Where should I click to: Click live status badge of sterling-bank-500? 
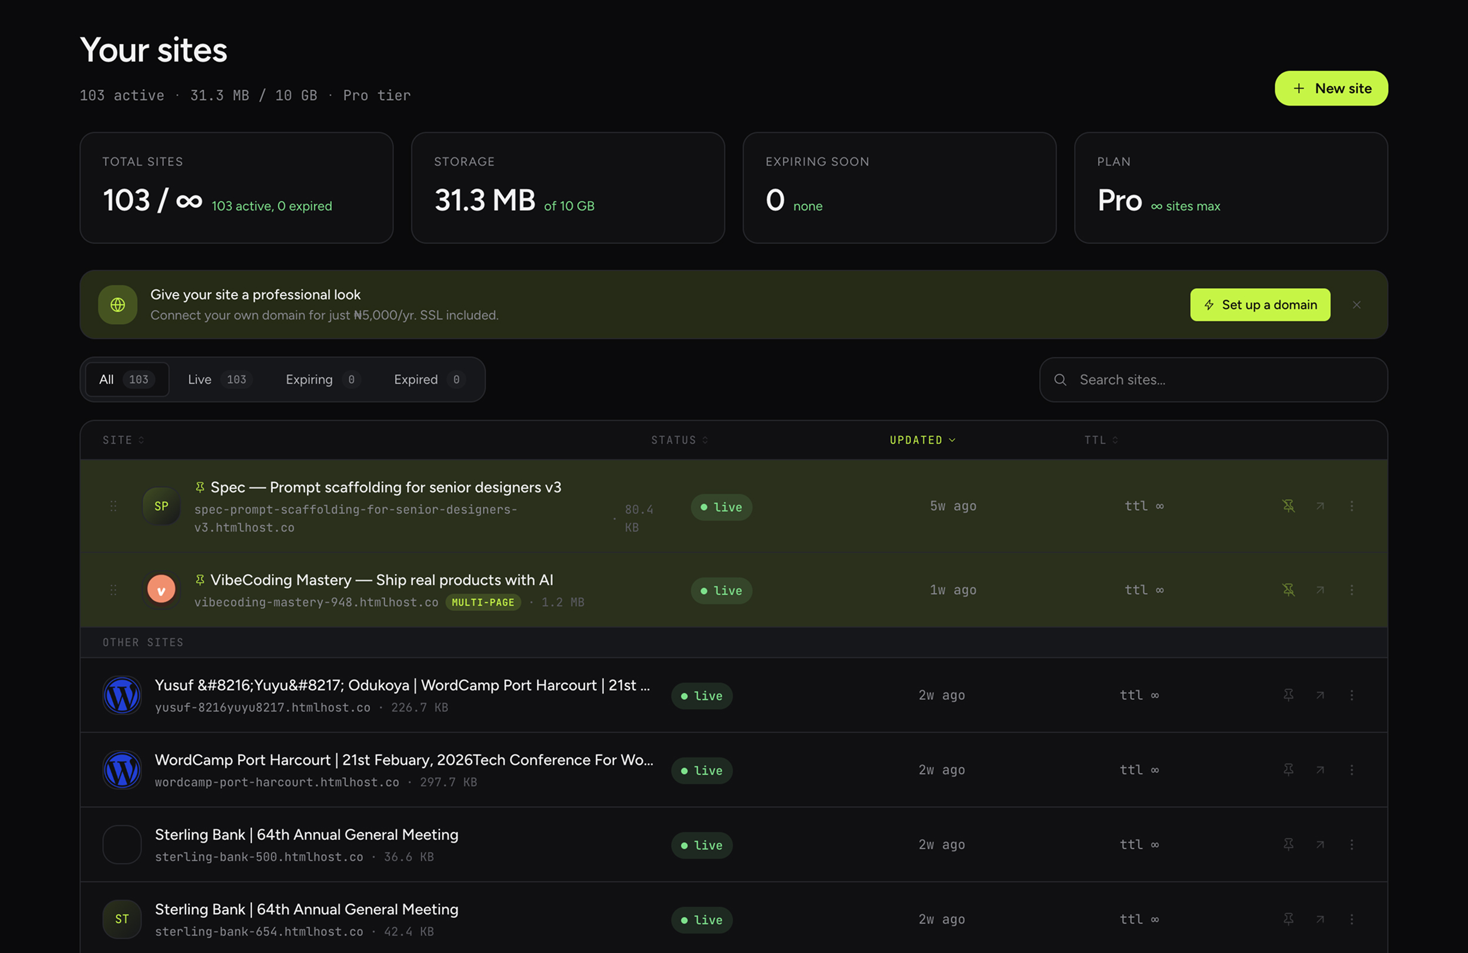click(701, 845)
